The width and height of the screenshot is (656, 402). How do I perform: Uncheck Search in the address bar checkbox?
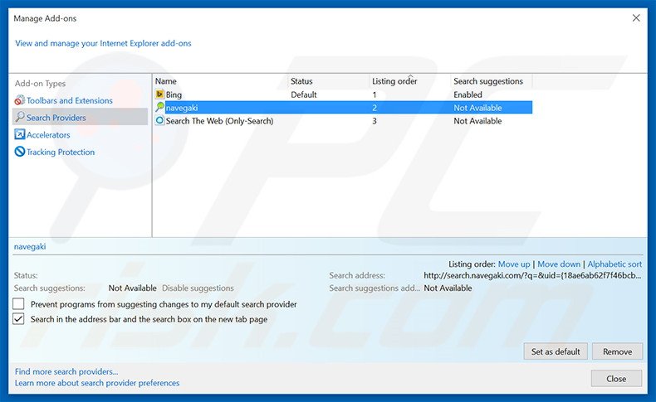click(18, 319)
